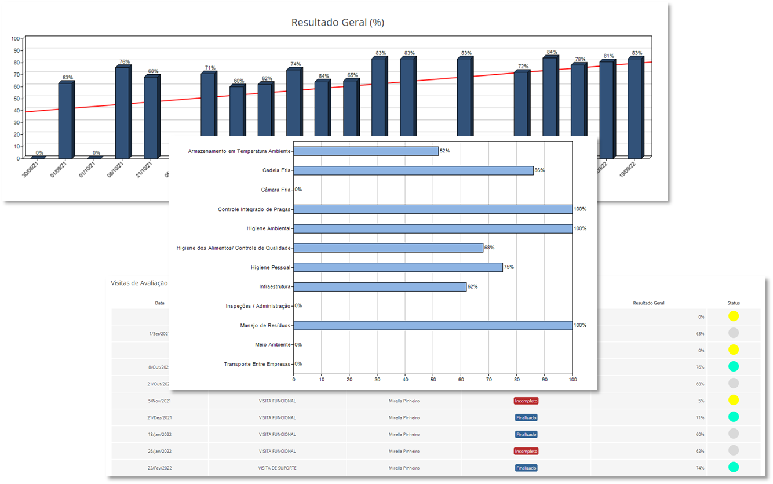
Task: Click the 18/Jan/2022 date cell
Action: [x=159, y=434]
